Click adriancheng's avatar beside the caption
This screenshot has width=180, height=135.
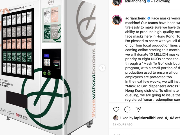click(x=117, y=20)
